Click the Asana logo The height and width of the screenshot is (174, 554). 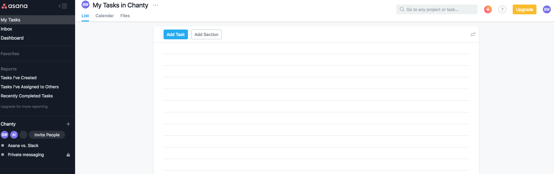click(15, 6)
